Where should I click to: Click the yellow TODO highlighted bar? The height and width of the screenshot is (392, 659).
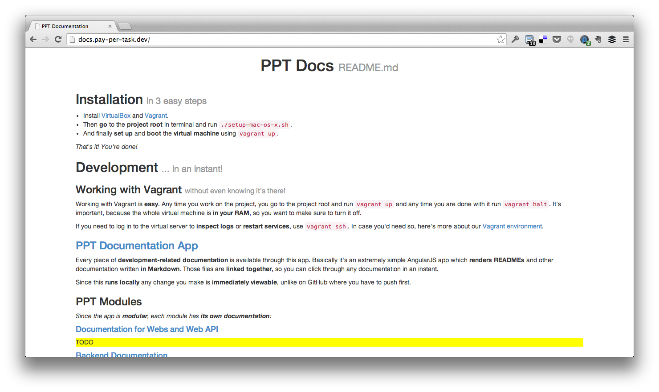pos(329,342)
